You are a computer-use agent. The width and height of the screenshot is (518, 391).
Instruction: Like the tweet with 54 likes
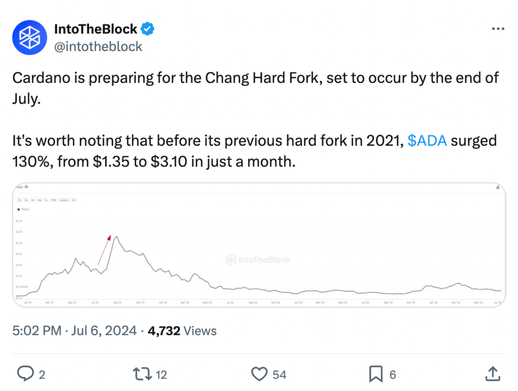click(x=260, y=374)
